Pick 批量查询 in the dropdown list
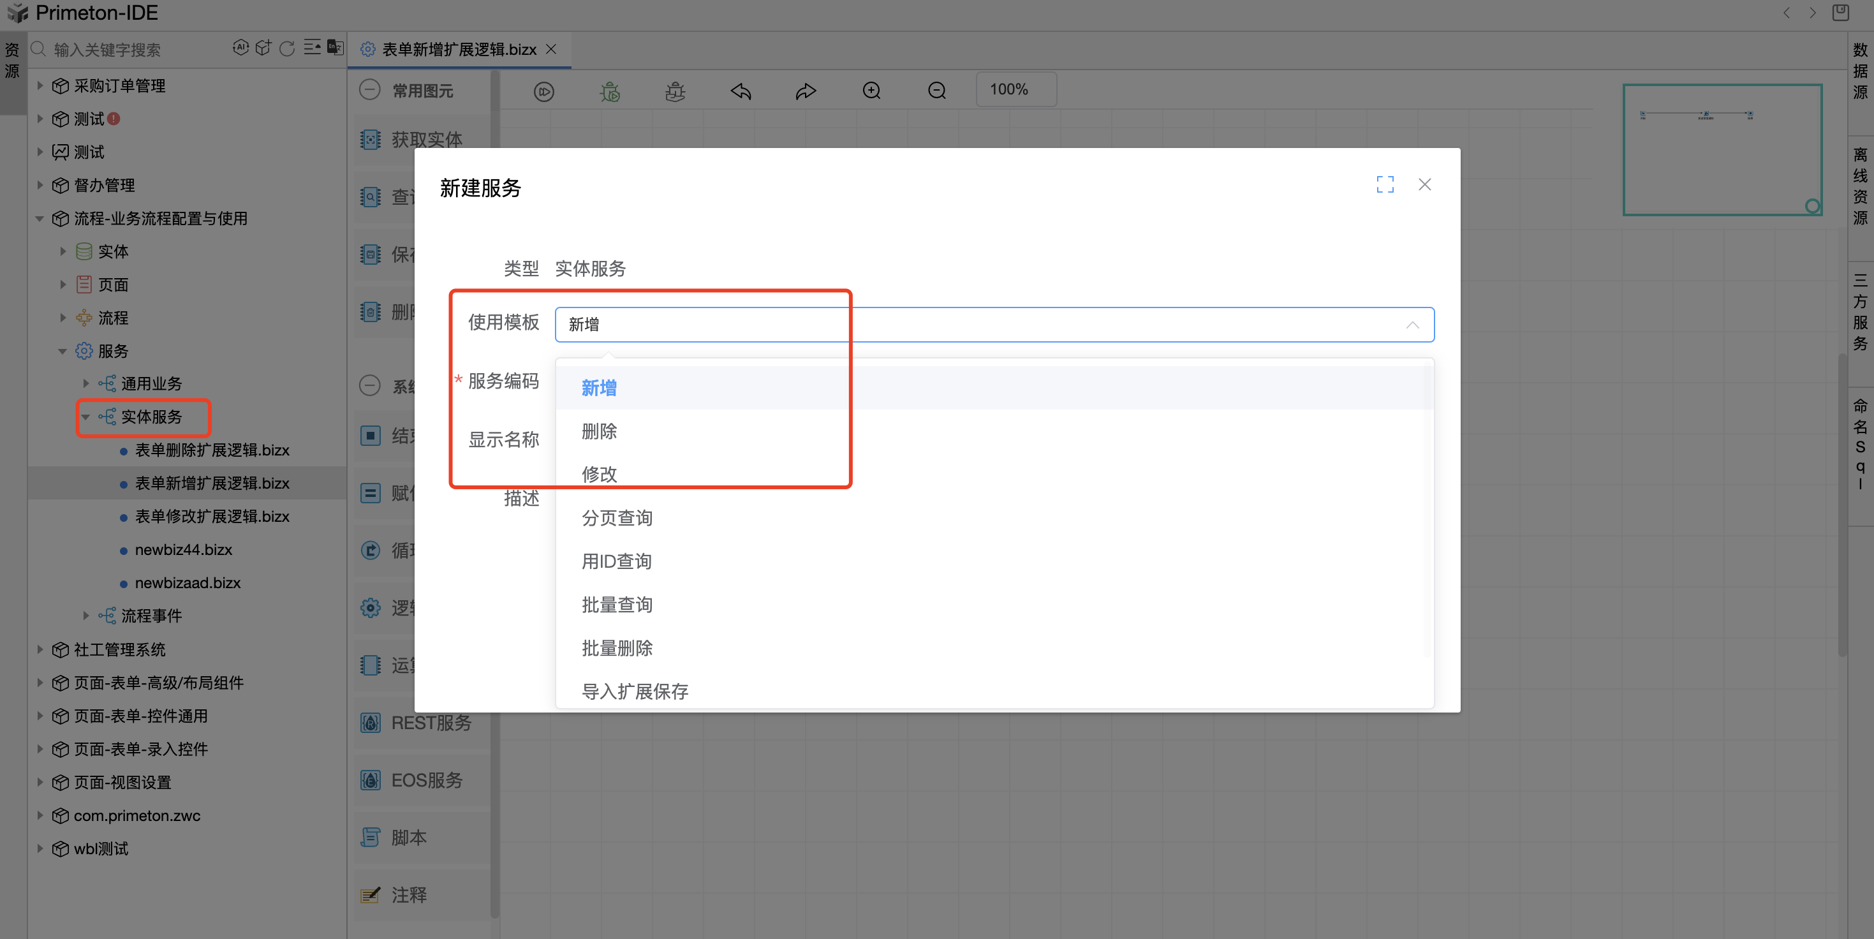1874x939 pixels. pos(617,605)
